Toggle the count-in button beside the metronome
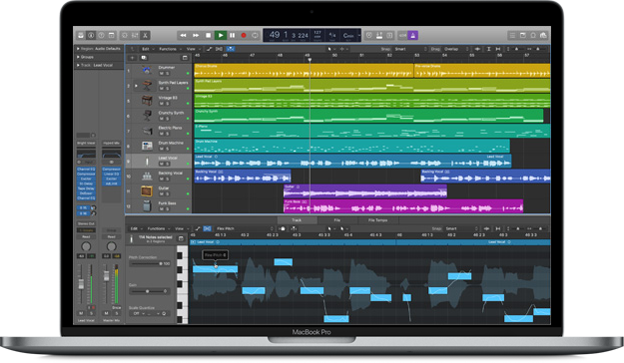Image resolution: width=624 pixels, height=363 pixels. coord(403,35)
